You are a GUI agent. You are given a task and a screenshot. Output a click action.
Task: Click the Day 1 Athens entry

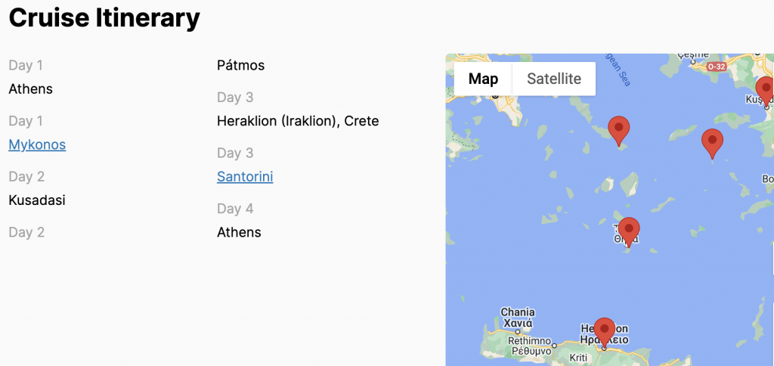30,89
